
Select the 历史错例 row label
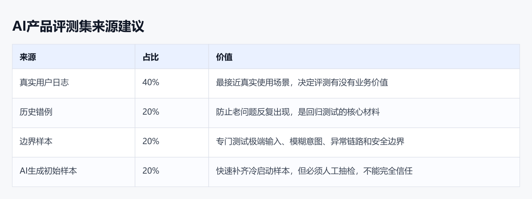coord(36,111)
